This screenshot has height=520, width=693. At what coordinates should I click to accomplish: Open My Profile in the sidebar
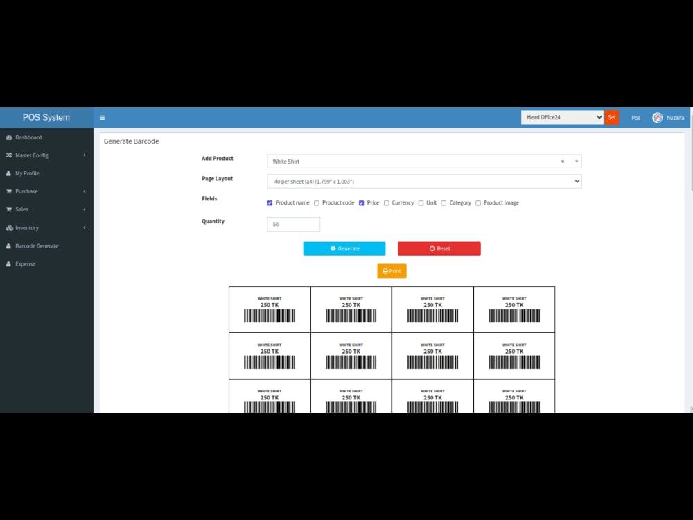pyautogui.click(x=26, y=173)
